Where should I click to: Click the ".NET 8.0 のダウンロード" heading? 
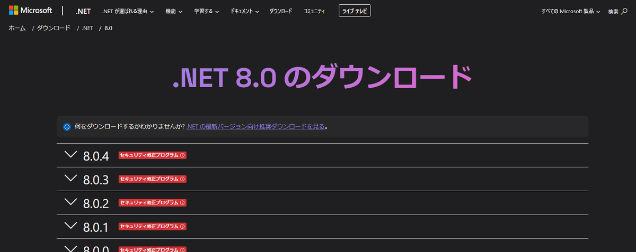click(322, 78)
